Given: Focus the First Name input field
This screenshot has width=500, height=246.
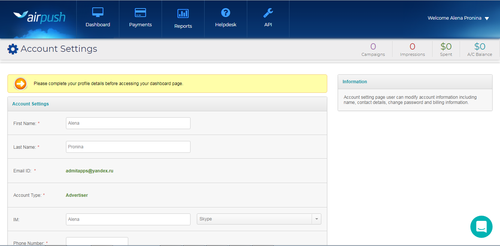Looking at the screenshot, I should tap(128, 123).
